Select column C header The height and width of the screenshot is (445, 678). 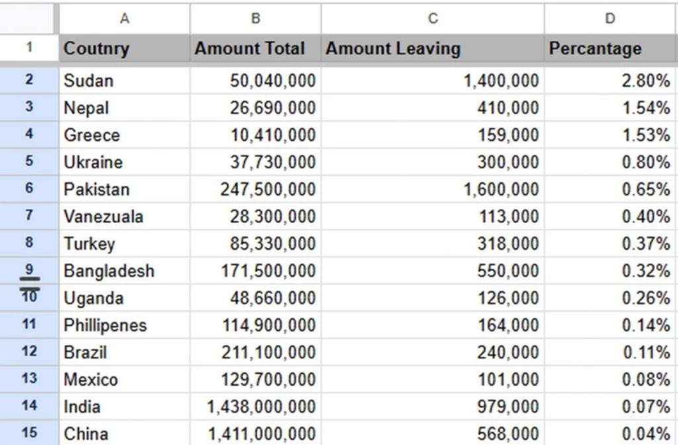432,18
